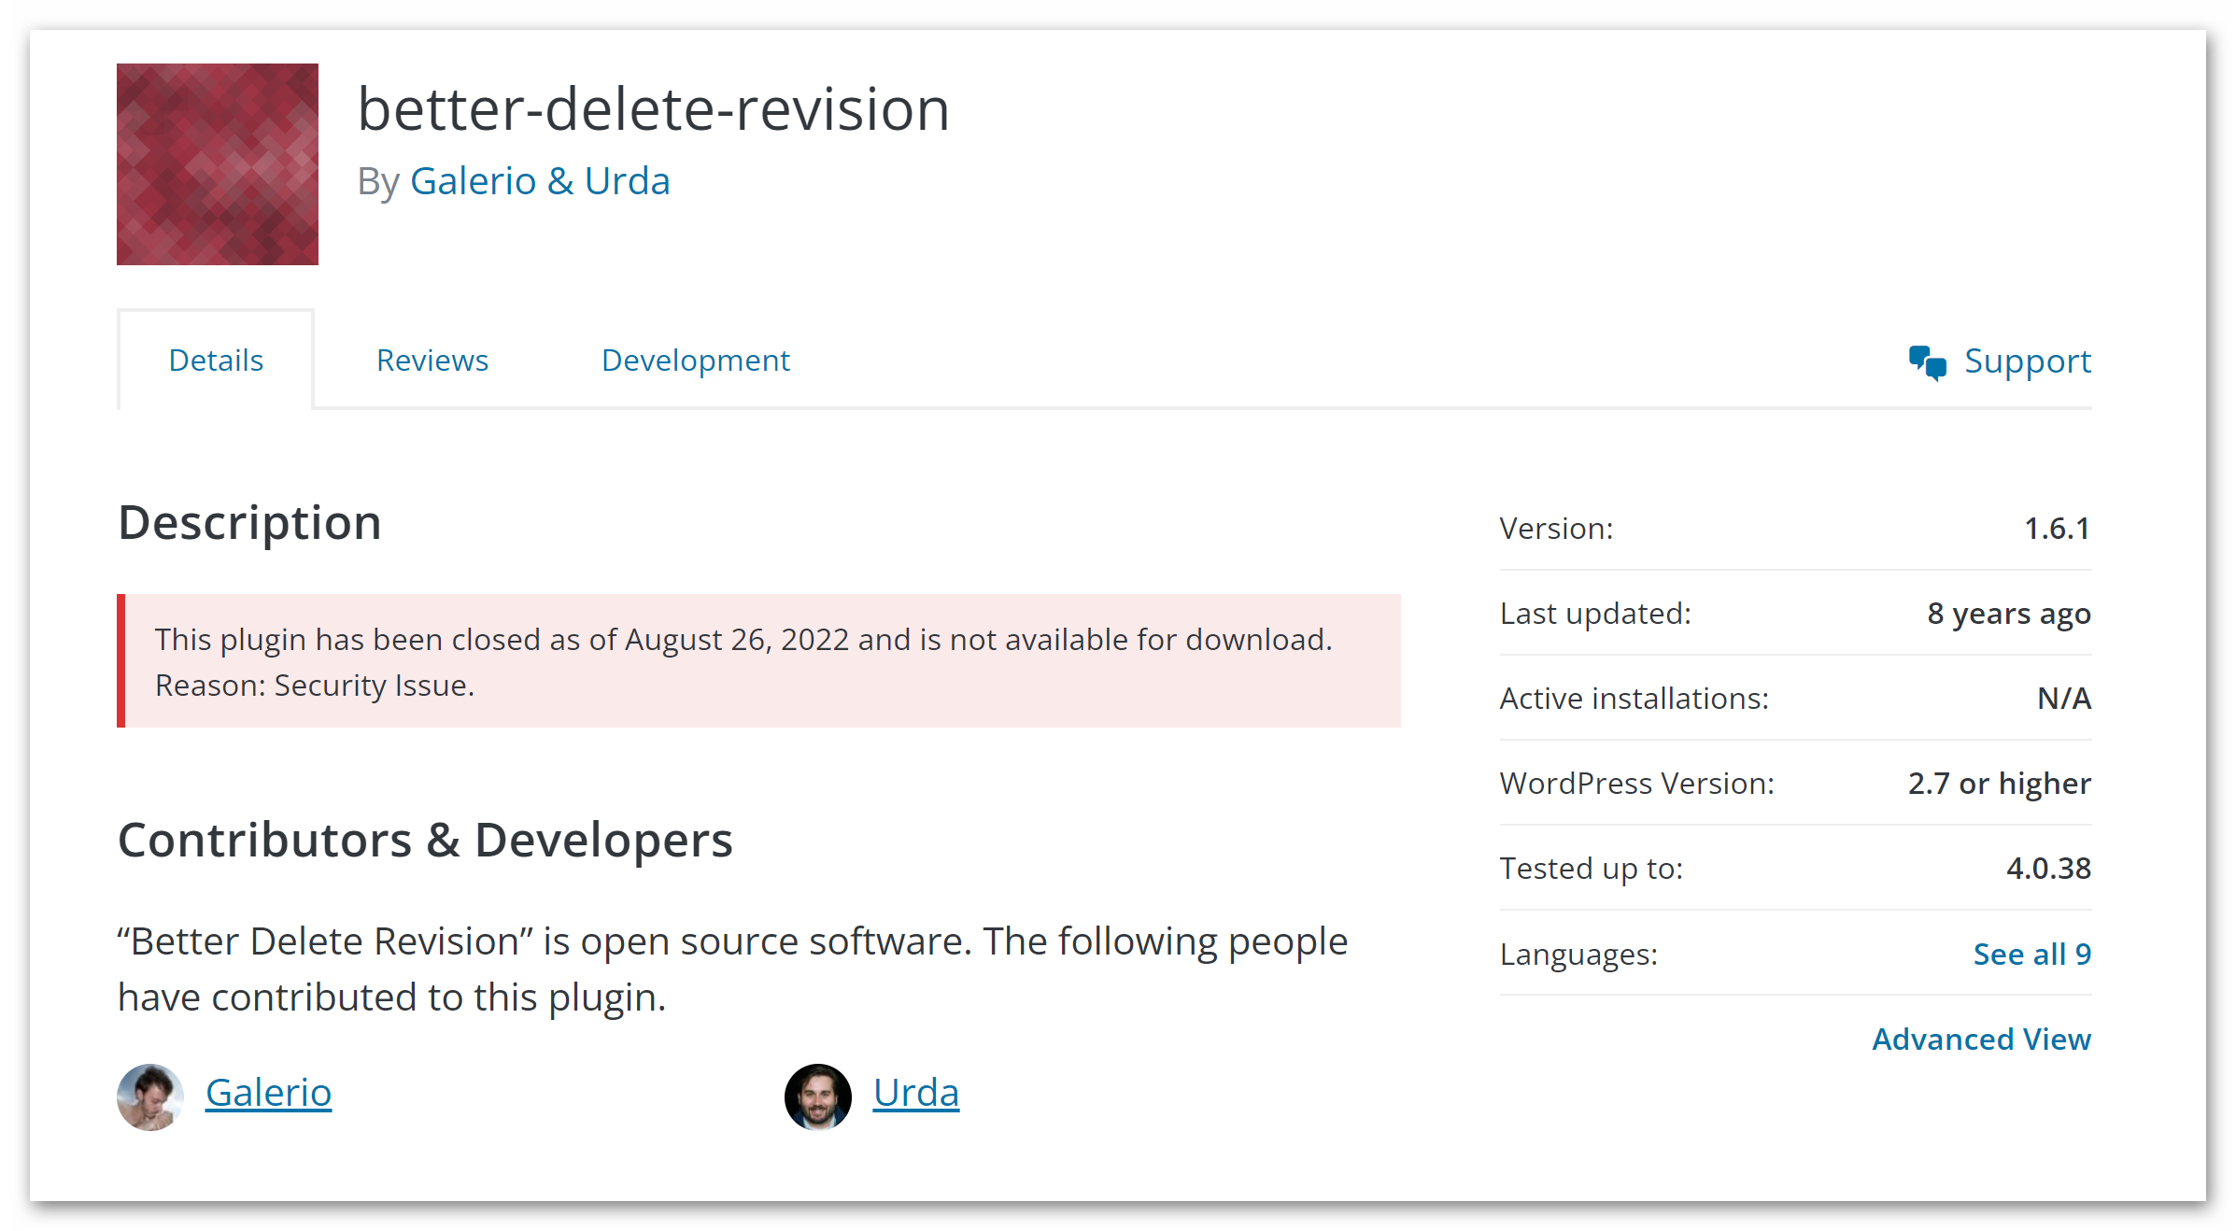Click the plugin closed security notice

(x=758, y=661)
